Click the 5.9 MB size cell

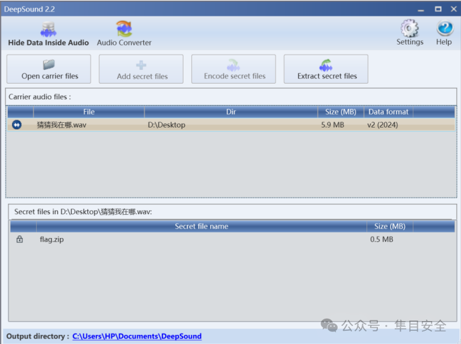coord(333,125)
